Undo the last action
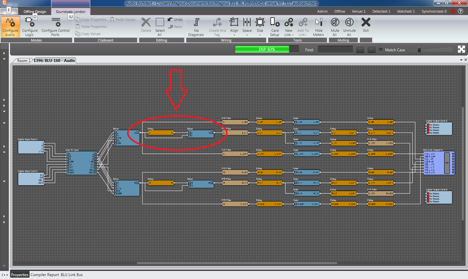Viewport: 468px width, 279px height. (x=175, y=19)
